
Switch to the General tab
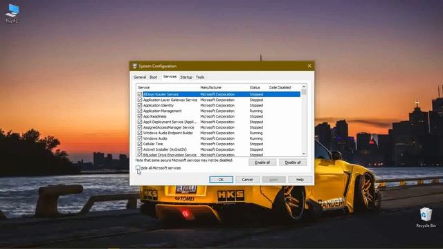140,77
